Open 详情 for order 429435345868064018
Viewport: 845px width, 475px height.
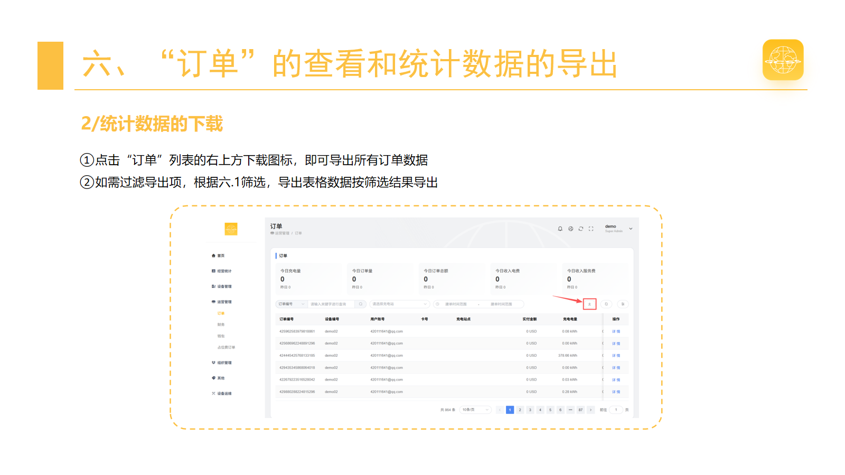616,368
